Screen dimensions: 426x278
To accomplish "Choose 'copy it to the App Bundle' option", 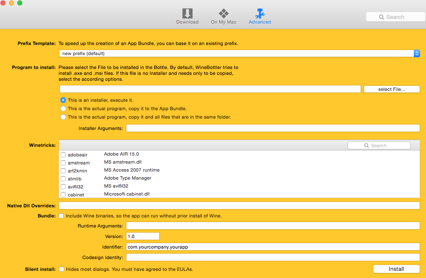I will pyautogui.click(x=63, y=109).
